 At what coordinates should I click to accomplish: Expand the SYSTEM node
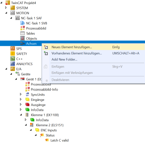pyautogui.click(x=6, y=8)
